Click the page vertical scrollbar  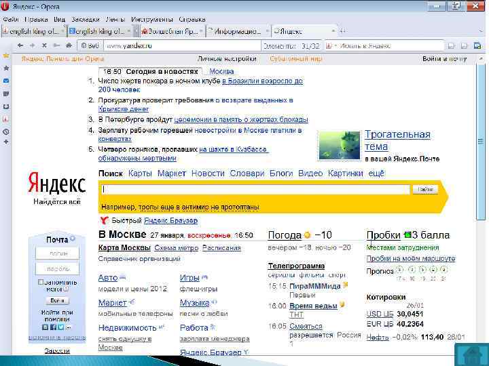[x=480, y=142]
